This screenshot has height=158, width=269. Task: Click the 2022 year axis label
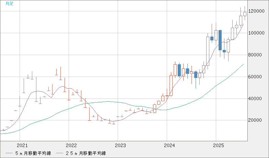pos(71,146)
